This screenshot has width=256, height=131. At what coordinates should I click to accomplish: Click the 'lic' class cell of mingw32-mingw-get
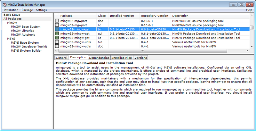(x=100, y=38)
